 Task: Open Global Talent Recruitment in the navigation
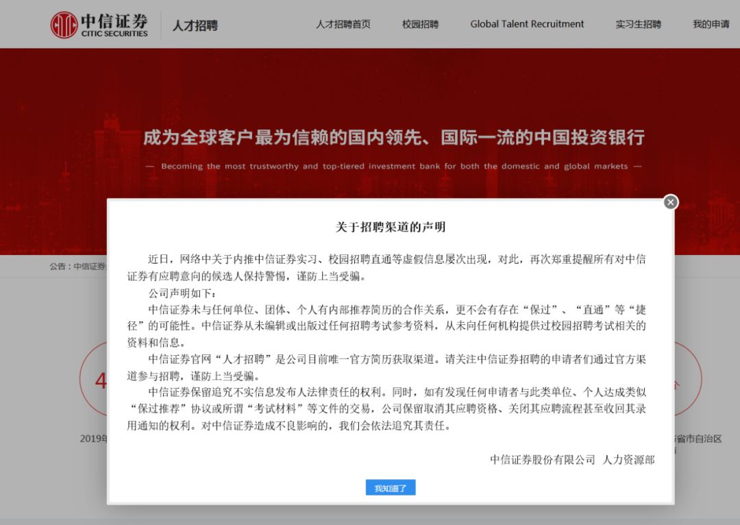[x=527, y=24]
